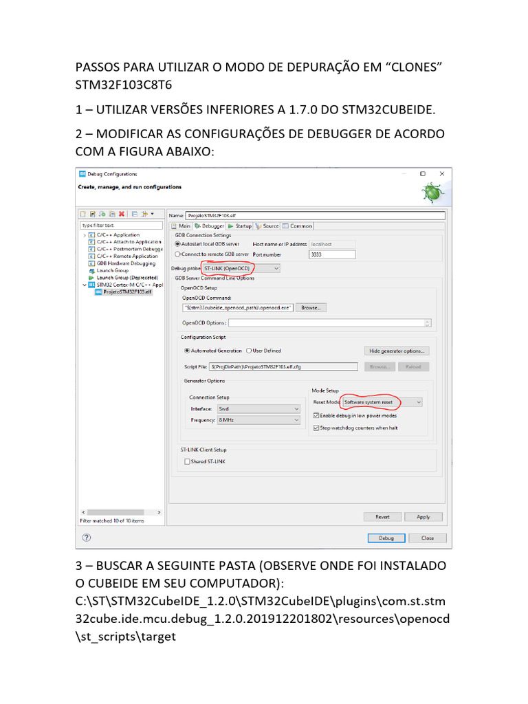528x704 pixels.
Task: Open the Interface Swd dropdown
Action: coord(258,409)
